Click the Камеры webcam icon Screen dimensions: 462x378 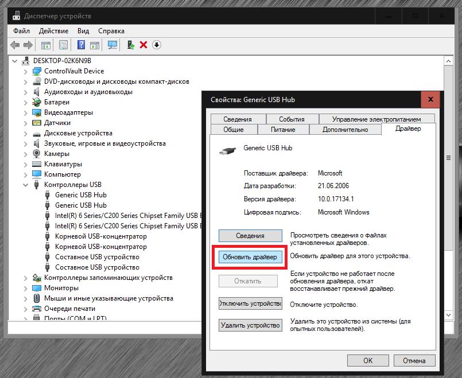[37, 154]
